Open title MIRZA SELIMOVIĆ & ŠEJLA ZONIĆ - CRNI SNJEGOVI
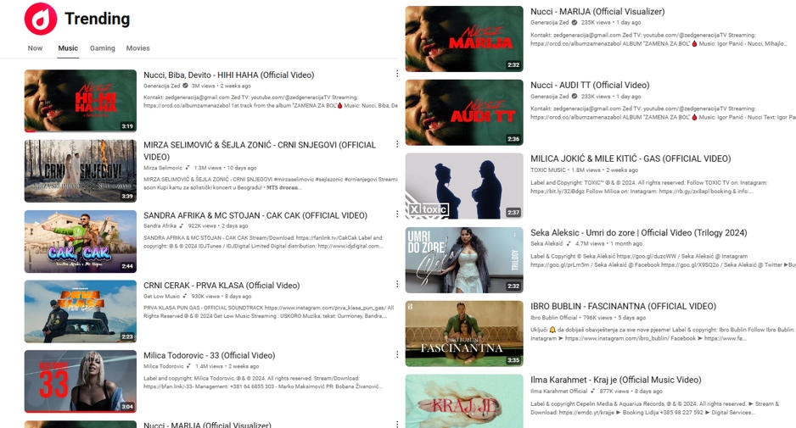Image resolution: width=796 pixels, height=428 pixels. pos(260,151)
